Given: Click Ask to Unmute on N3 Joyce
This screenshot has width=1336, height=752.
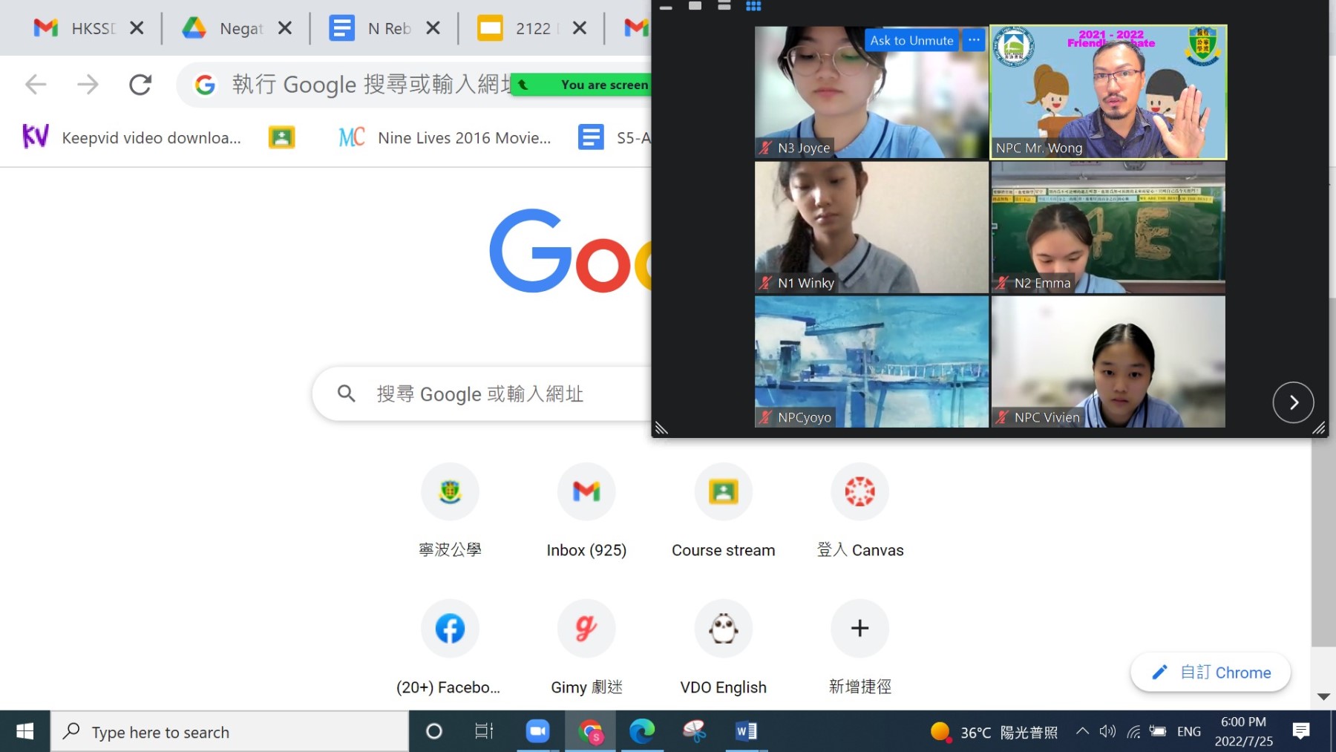Looking at the screenshot, I should tap(911, 40).
